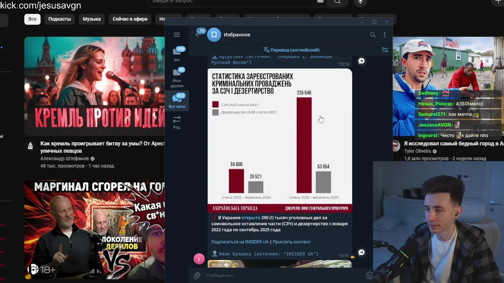Open the desertion statistics chart image
The image size is (504, 283).
pyautogui.click(x=280, y=141)
